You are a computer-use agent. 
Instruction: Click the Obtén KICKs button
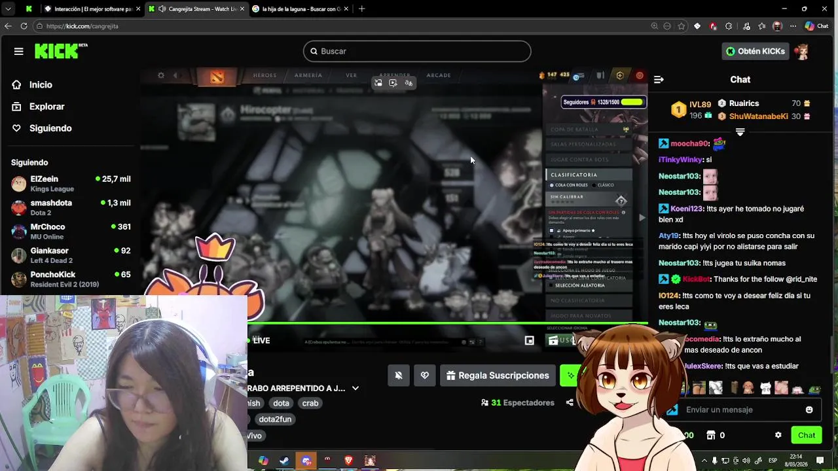pyautogui.click(x=755, y=51)
